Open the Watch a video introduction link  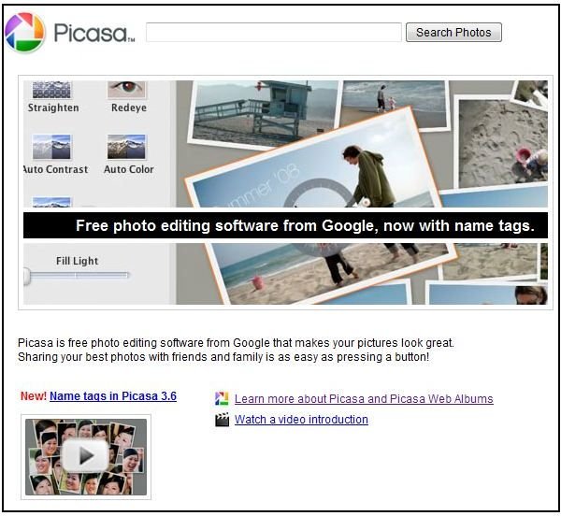301,420
